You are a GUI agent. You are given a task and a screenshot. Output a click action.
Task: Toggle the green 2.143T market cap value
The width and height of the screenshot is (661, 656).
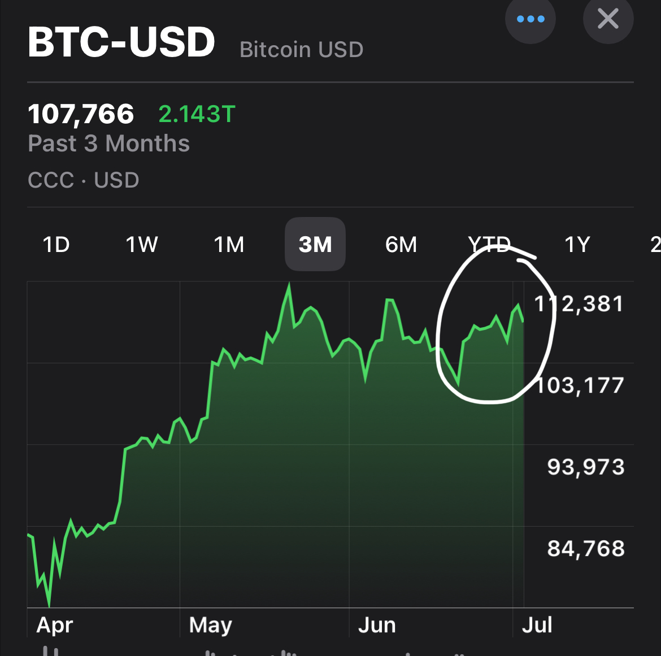point(197,114)
